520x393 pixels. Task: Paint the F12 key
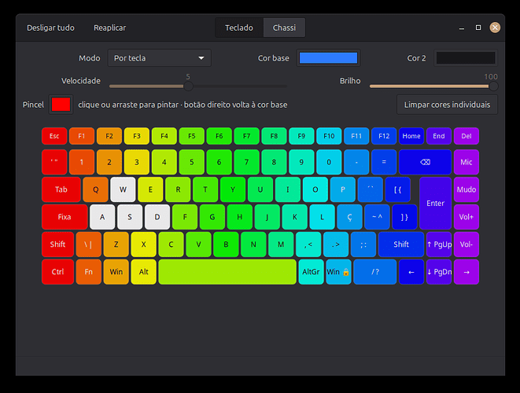click(384, 136)
